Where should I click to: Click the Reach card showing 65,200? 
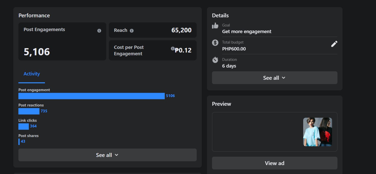(152, 30)
